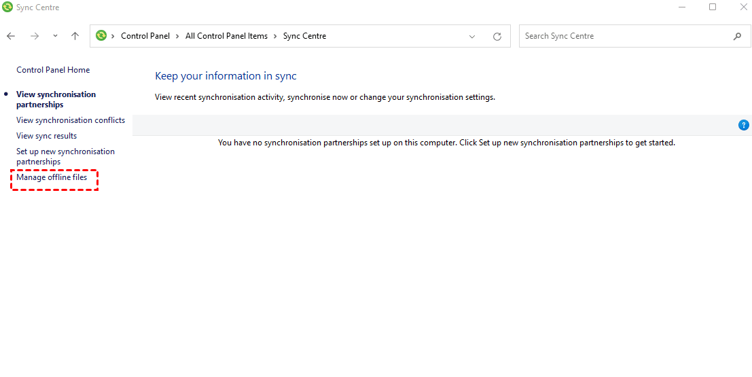Click the Search Sync Centre field

tap(625, 37)
